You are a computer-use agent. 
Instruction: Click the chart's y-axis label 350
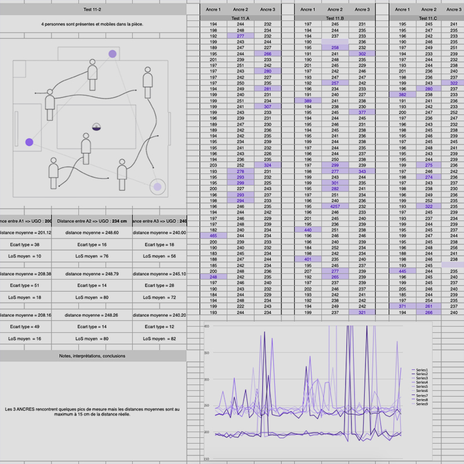(x=206, y=353)
